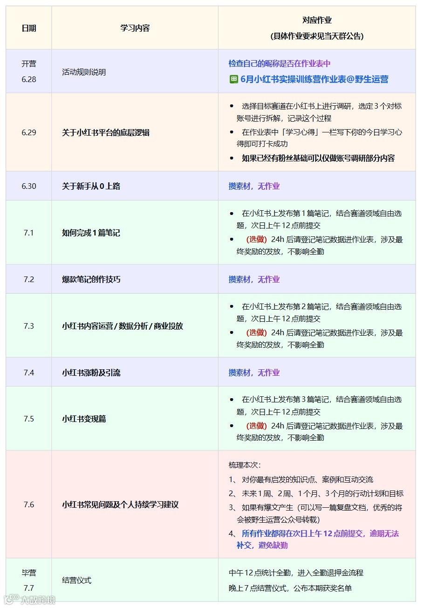Click the header note 具体作业要求见当天群公告
The image size is (423, 608).
pos(317,36)
